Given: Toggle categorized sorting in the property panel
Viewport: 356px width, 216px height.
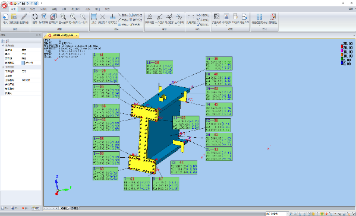Looking at the screenshot, I should (3, 41).
